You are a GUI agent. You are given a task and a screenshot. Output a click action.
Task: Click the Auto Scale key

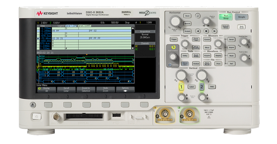tap(242, 27)
